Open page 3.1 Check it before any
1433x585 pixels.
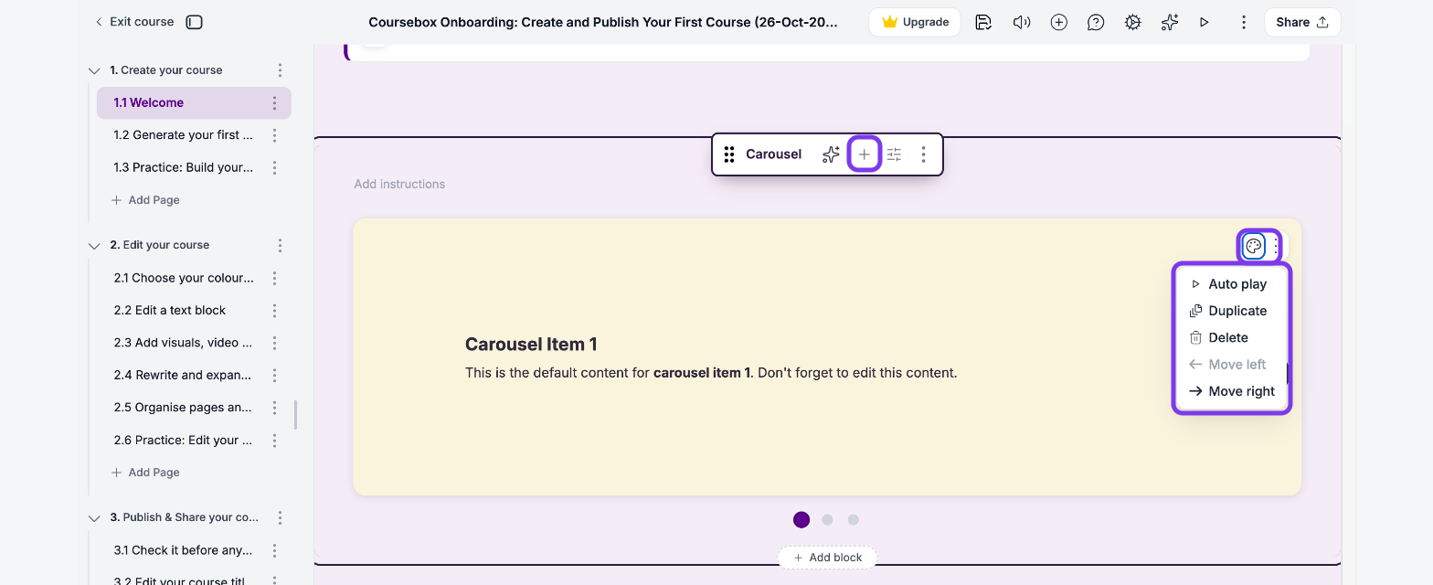tap(183, 550)
